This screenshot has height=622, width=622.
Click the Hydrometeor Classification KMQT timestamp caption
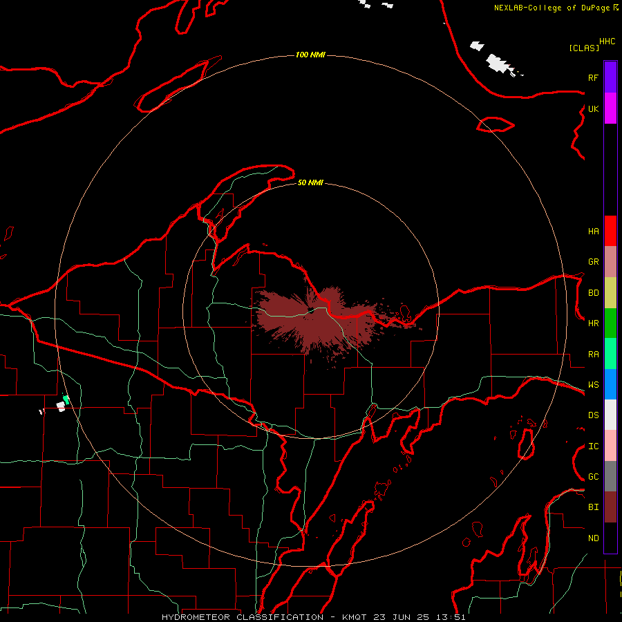point(313,617)
